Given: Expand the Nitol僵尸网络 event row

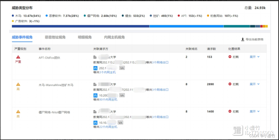Looking at the screenshot, I should [255, 112].
